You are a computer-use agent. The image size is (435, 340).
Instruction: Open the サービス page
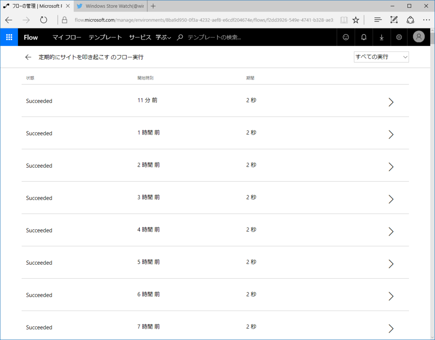coord(140,37)
